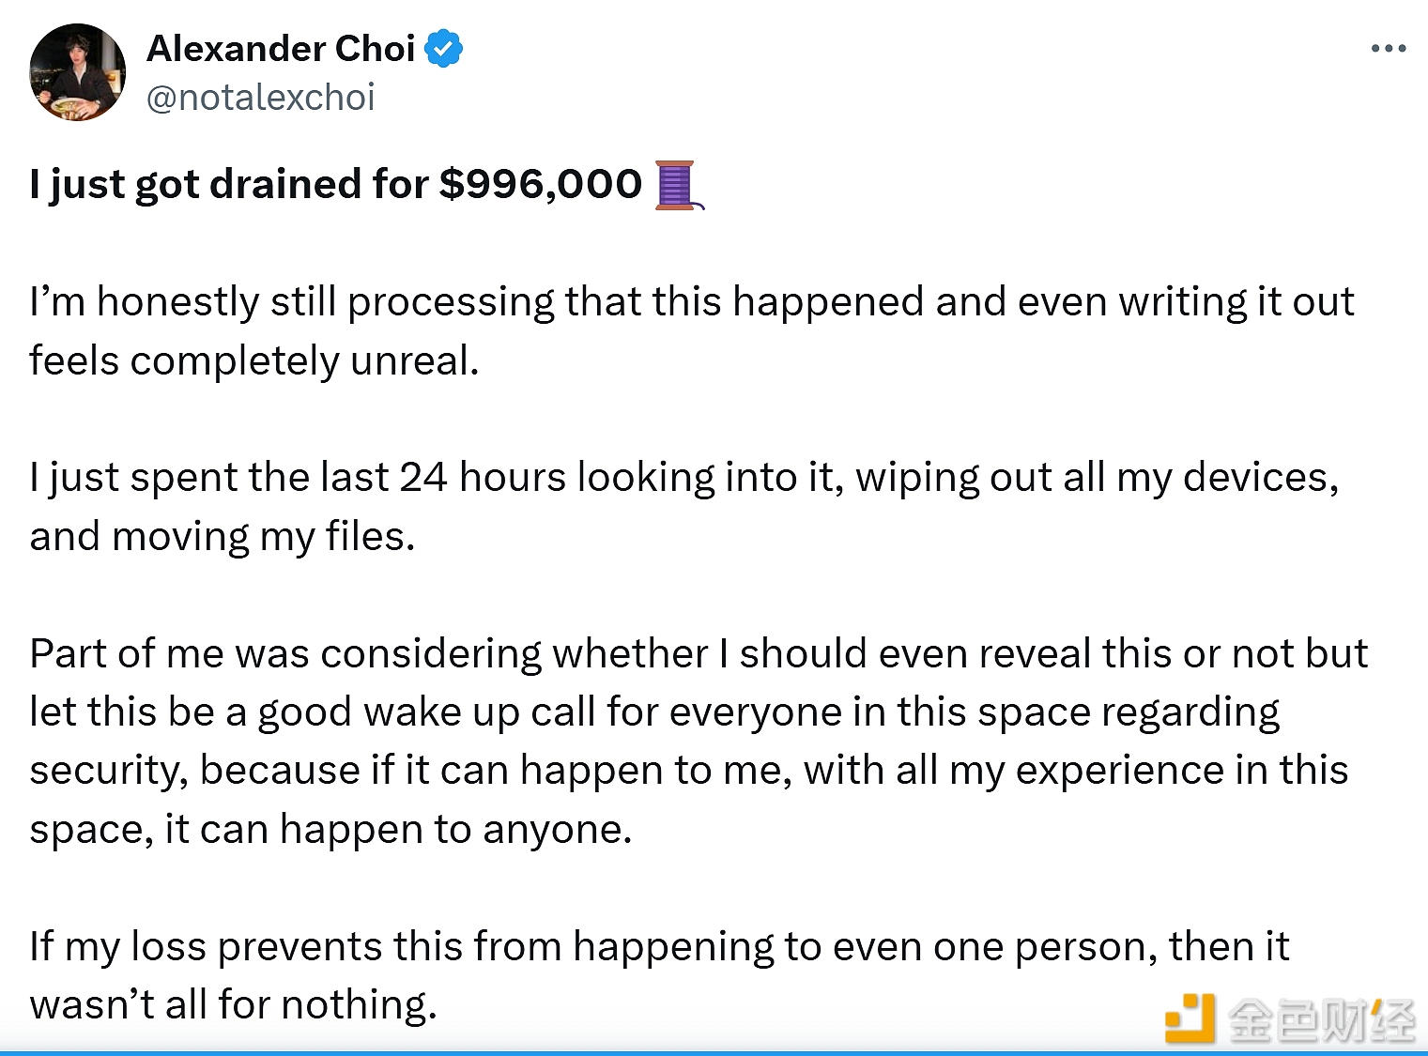The height and width of the screenshot is (1056, 1428).
Task: Click the "$996,000" amount in the headline
Action: pyautogui.click(x=541, y=184)
